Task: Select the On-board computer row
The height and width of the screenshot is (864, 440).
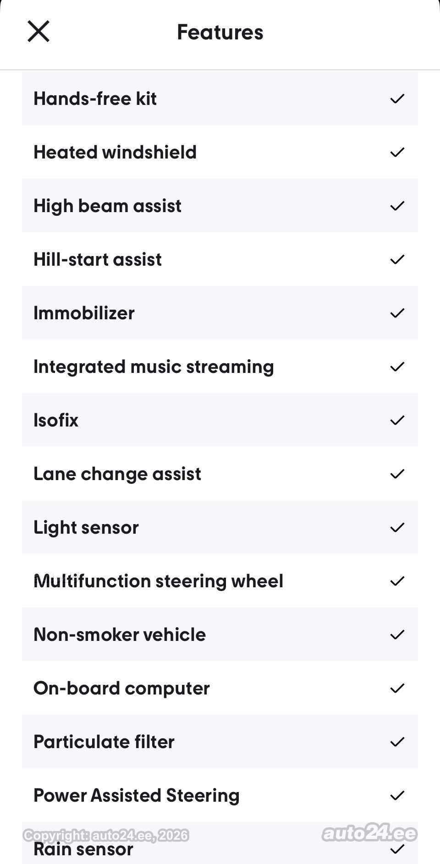Action: click(x=220, y=688)
